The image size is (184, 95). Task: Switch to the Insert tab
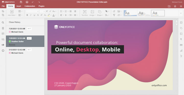19,6
